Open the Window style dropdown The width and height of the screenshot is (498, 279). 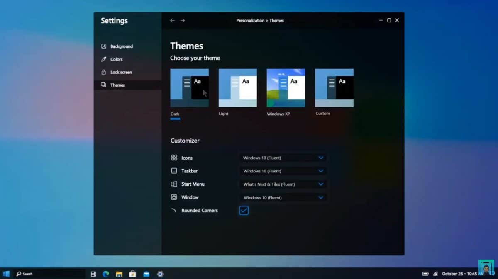(283, 197)
